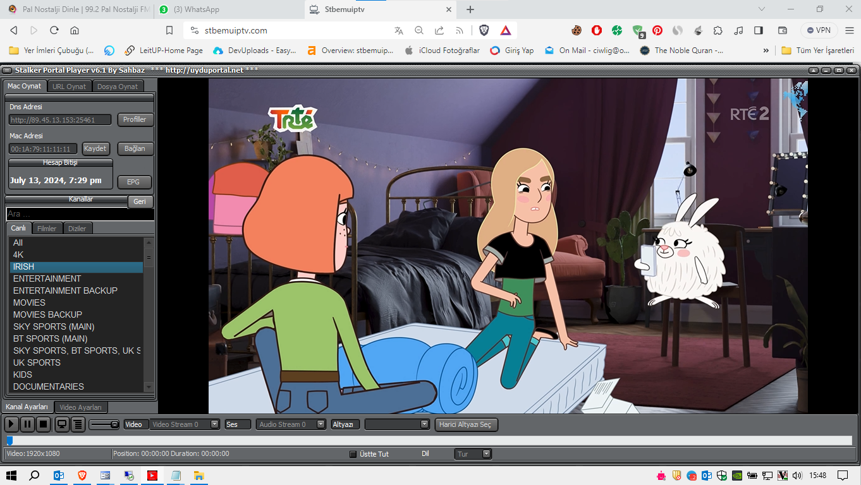Stop the video using the Stop button
The width and height of the screenshot is (861, 485).
(x=43, y=424)
